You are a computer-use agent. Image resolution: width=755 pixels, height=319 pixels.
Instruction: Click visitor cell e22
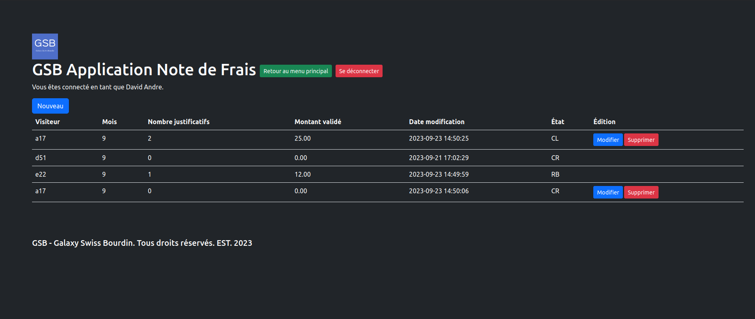coord(41,174)
